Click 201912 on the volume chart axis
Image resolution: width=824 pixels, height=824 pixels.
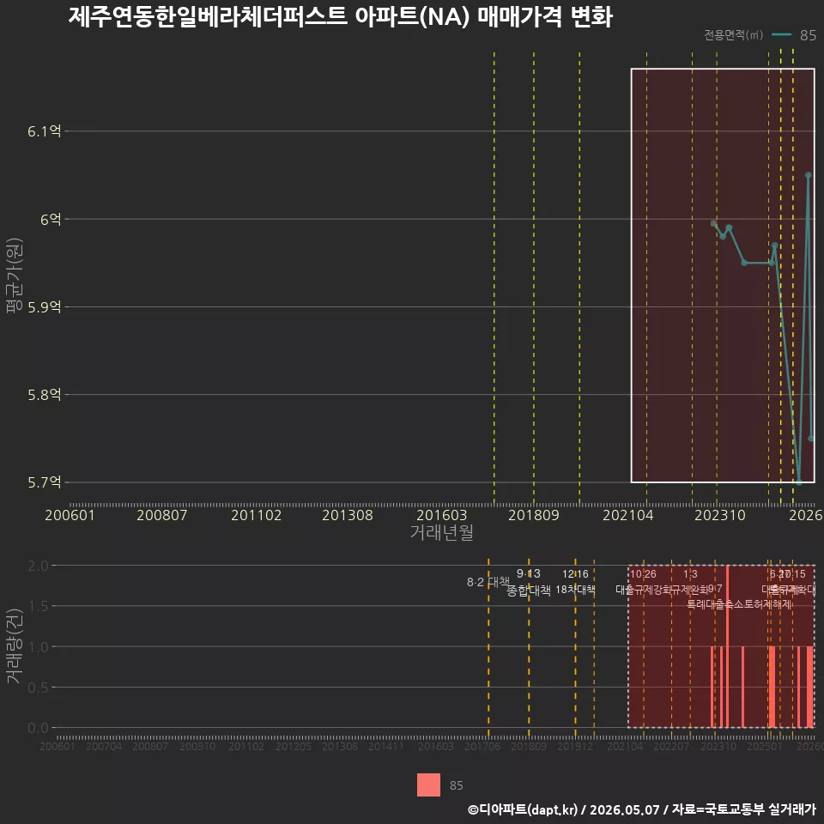coord(575,746)
